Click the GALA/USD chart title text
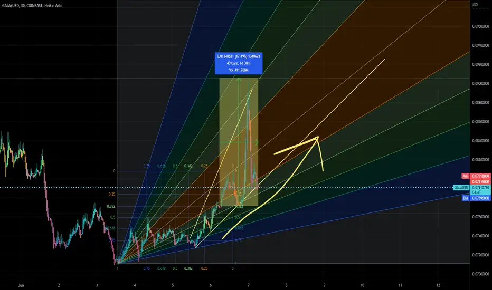The image size is (492, 290). click(x=32, y=6)
